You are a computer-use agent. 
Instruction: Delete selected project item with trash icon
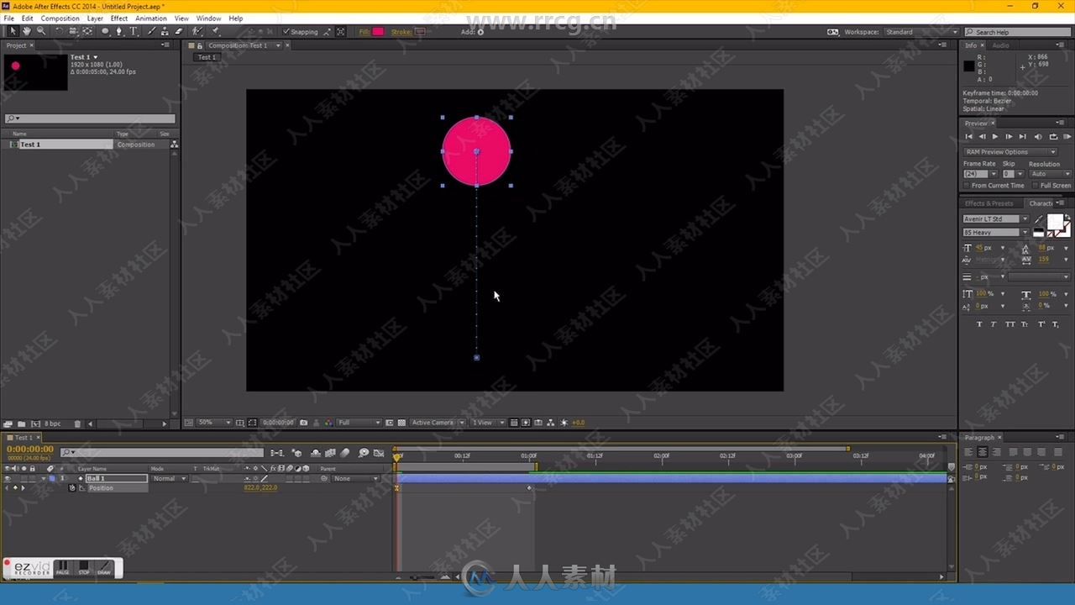(x=77, y=423)
